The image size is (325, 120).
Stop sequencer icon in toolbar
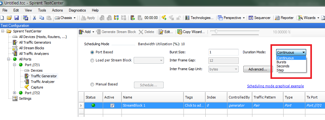click(x=123, y=18)
